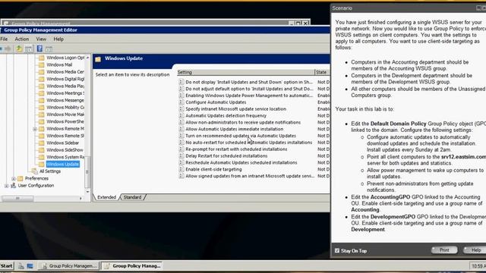Select Windows Meetings folder in tree
This screenshot has height=273, width=486.
(x=65, y=93)
